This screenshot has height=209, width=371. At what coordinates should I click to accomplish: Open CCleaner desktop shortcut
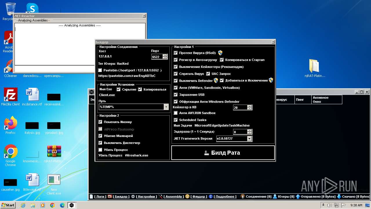(10, 69)
